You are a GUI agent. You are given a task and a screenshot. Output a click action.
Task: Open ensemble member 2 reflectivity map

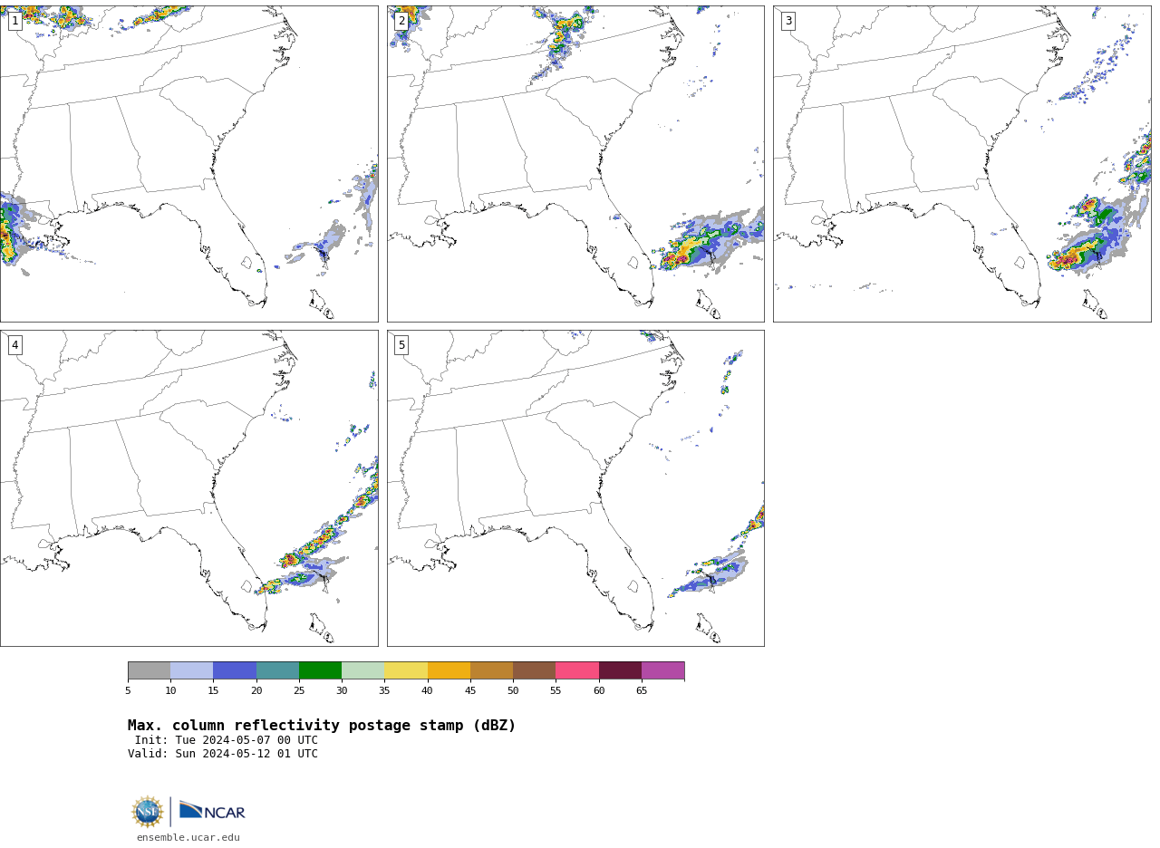coord(575,164)
